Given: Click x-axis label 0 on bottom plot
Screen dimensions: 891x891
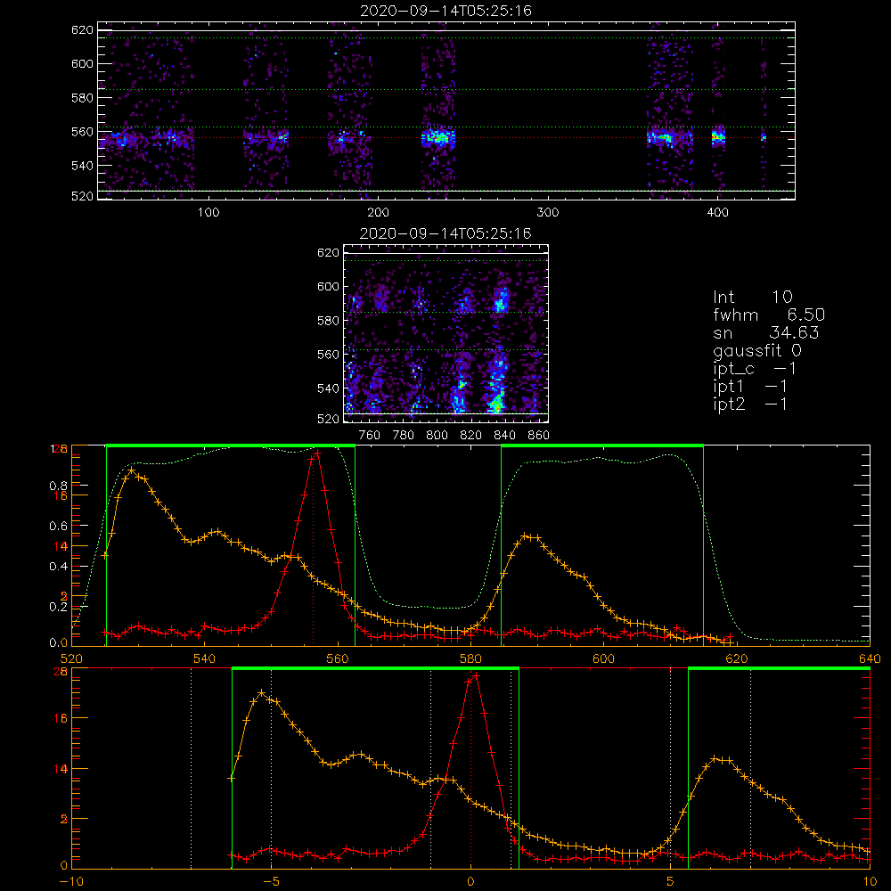Looking at the screenshot, I should click(470, 882).
